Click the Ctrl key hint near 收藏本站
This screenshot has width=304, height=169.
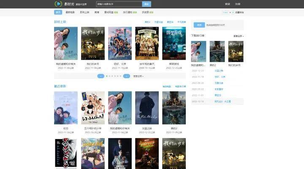[225, 12]
